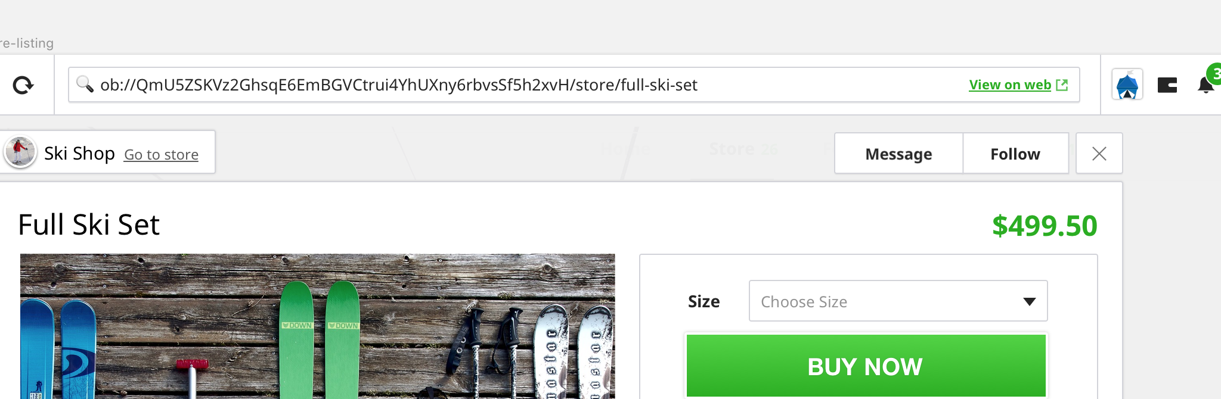Click the green notification count badge
Viewport: 1221px width, 399px height.
tap(1214, 74)
